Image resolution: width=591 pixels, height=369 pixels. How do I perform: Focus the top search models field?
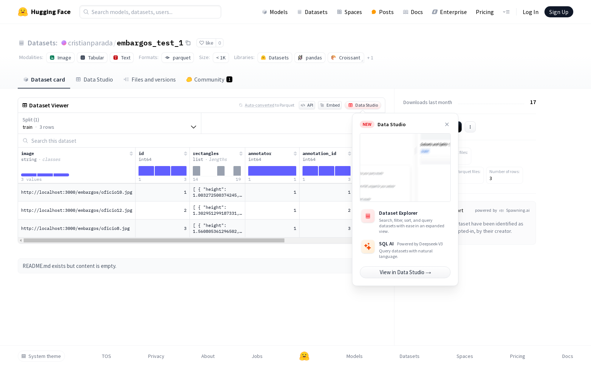click(150, 12)
